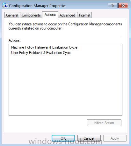
Task: Select User Policy Retrieval & Evaluation Cycle
Action: click(x=41, y=53)
